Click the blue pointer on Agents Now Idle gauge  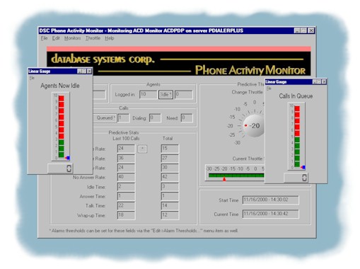pos(68,158)
